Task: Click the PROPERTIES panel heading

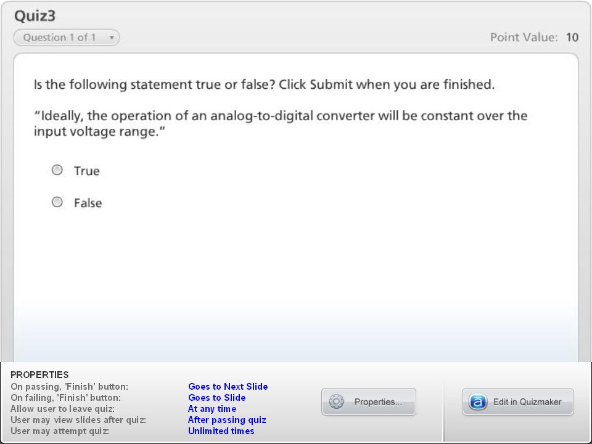Action: click(39, 374)
